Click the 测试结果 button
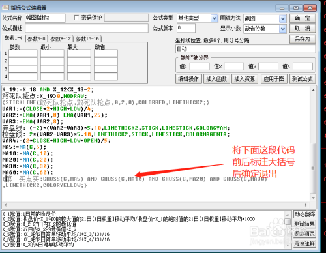326x253 pixels. tap(304, 224)
